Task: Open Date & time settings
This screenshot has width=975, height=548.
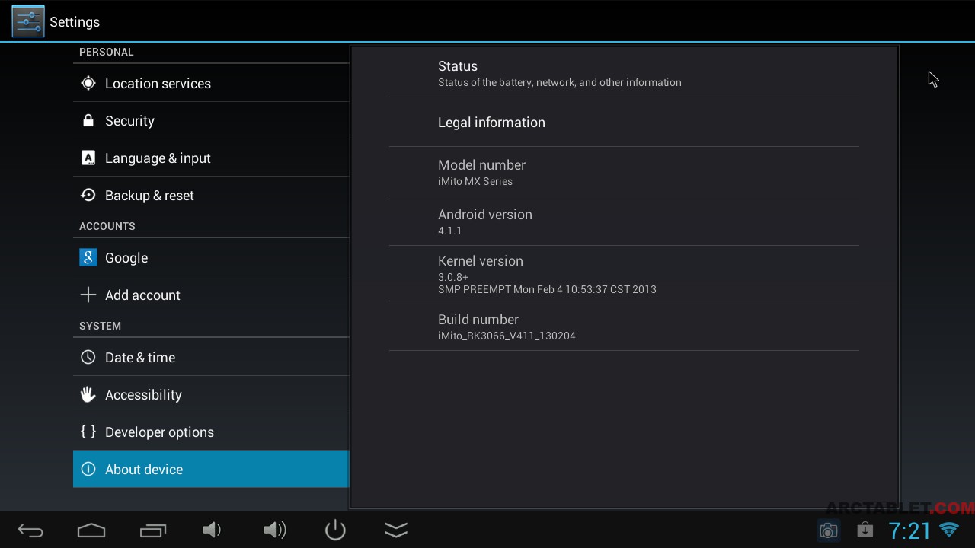Action: point(211,357)
